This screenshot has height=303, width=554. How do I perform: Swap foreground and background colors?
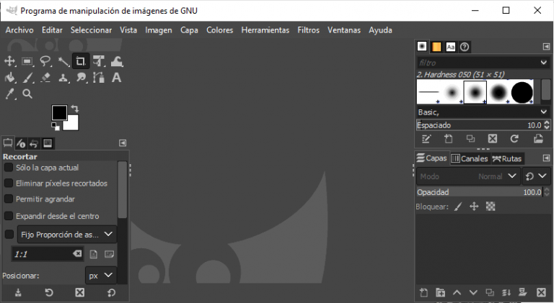(x=74, y=108)
